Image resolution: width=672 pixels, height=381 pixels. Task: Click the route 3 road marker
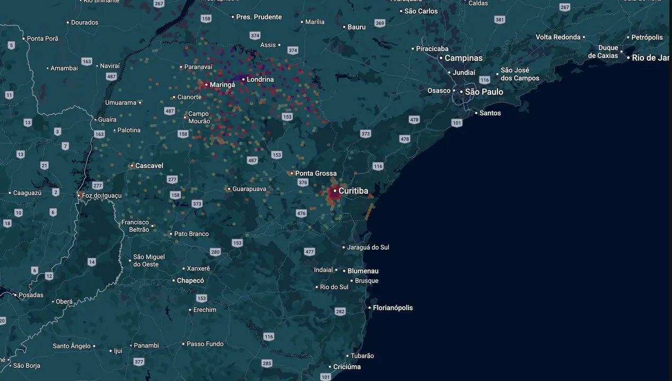58,132
